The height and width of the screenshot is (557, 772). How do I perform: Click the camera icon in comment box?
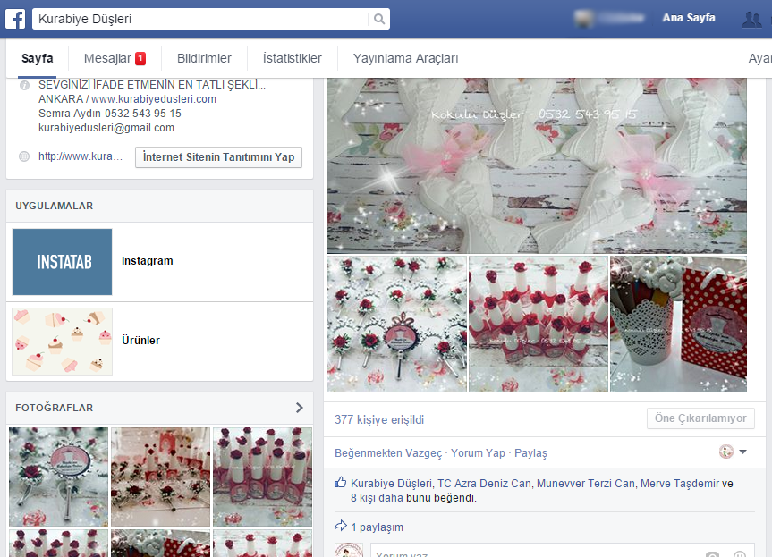click(x=712, y=554)
